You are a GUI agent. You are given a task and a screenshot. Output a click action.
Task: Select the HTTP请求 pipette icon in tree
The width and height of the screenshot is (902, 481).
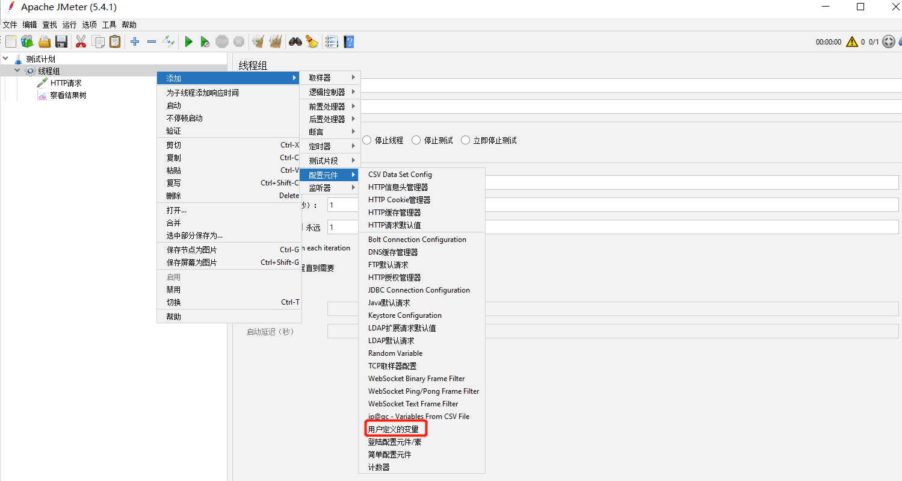[42, 83]
